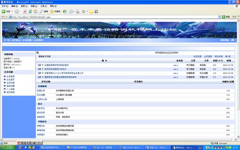240x150 pixels.
Task: Click the vertical scrollbar down arrow
Action: click(238, 136)
